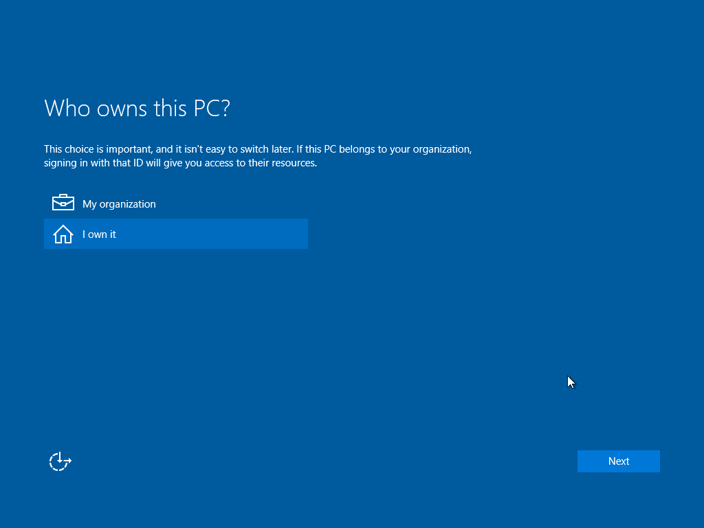Advance setup using the bottom-right Next control
The height and width of the screenshot is (528, 704).
tap(618, 461)
